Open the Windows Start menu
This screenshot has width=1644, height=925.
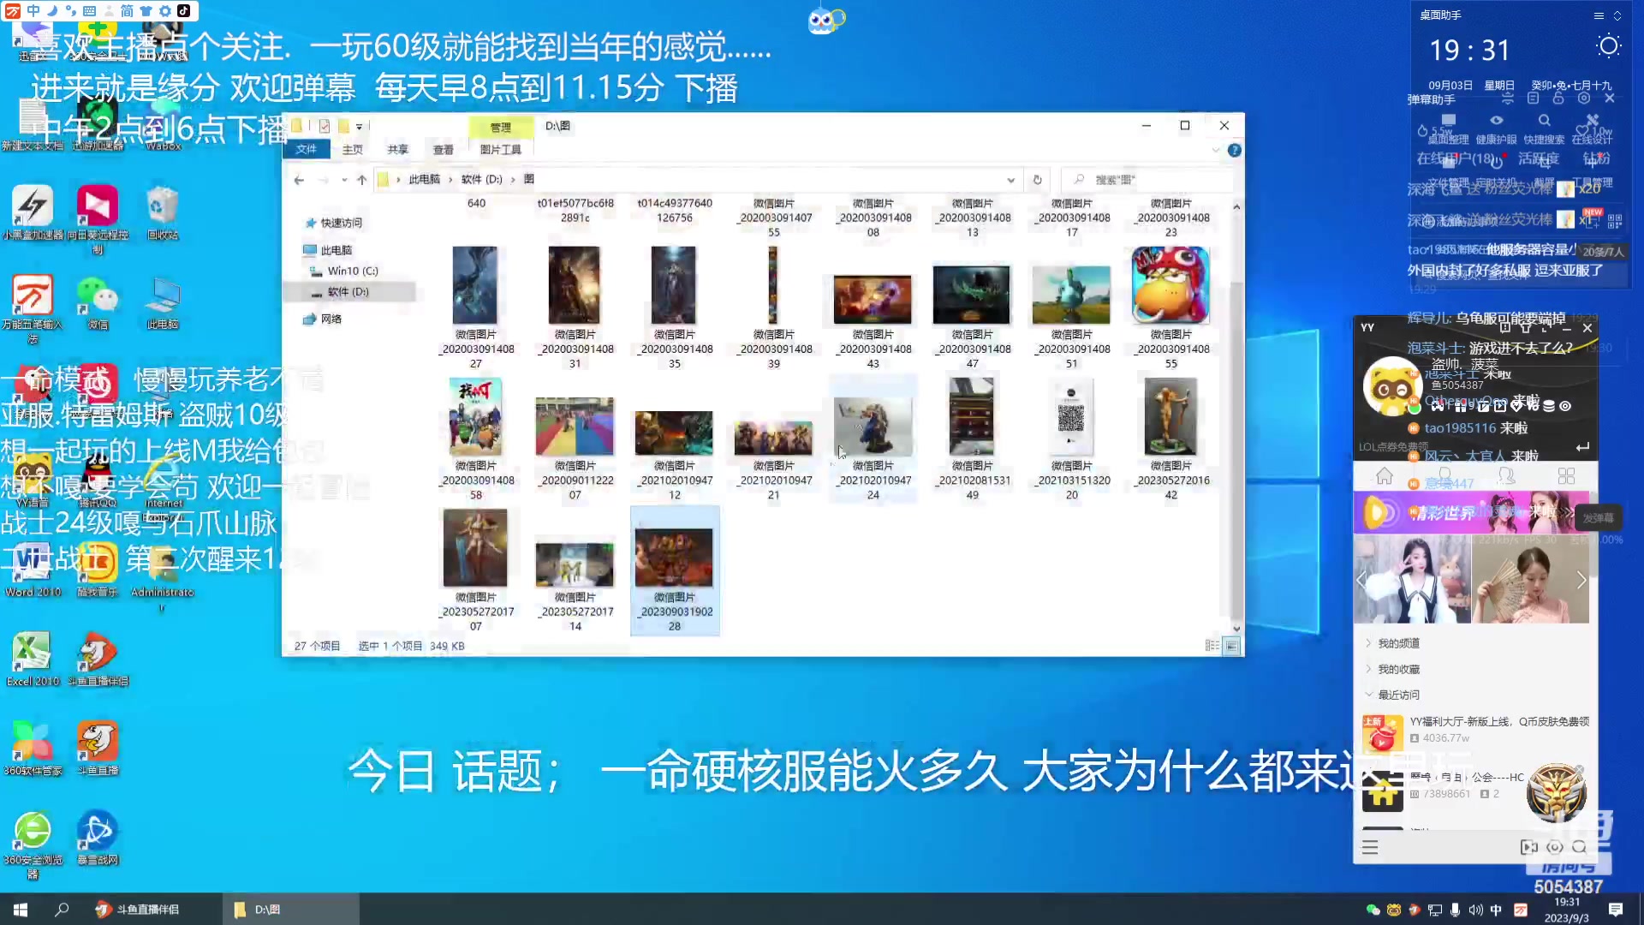point(21,910)
